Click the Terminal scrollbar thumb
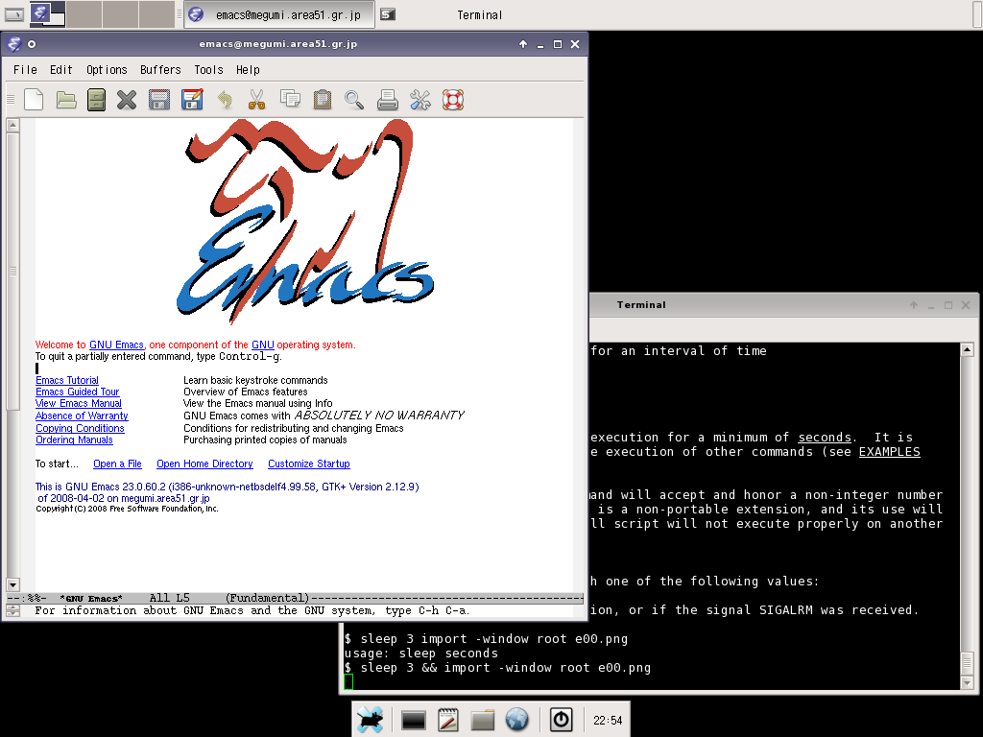The height and width of the screenshot is (737, 983). coord(967,662)
